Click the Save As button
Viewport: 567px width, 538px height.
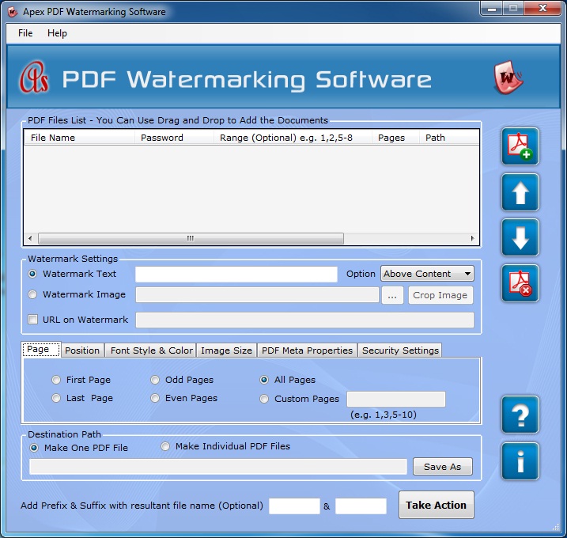tap(443, 467)
